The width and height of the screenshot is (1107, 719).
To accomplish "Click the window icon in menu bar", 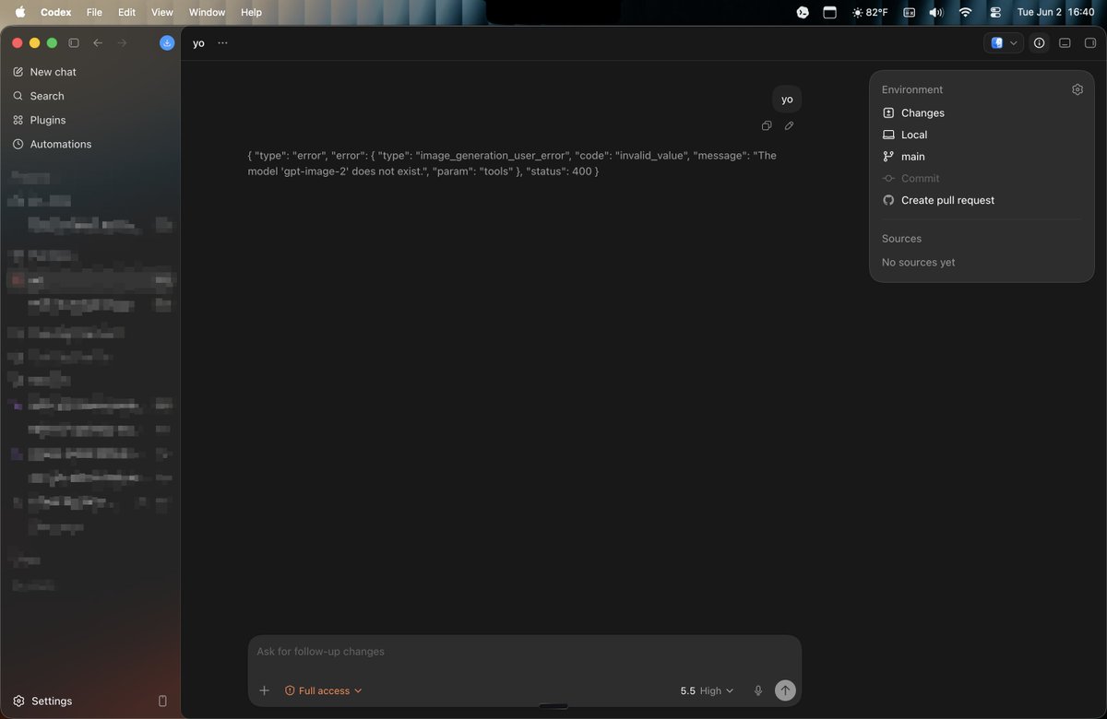I will coord(829,12).
